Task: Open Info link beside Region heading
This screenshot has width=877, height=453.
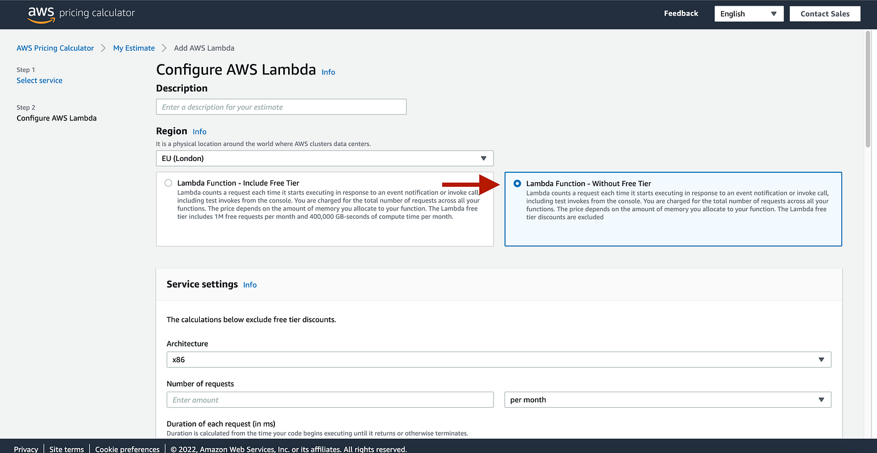Action: pyautogui.click(x=199, y=132)
